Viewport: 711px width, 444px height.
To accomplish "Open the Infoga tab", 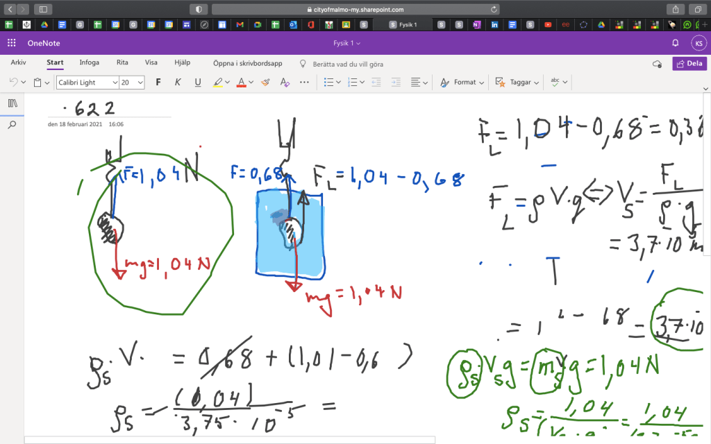I will (89, 62).
